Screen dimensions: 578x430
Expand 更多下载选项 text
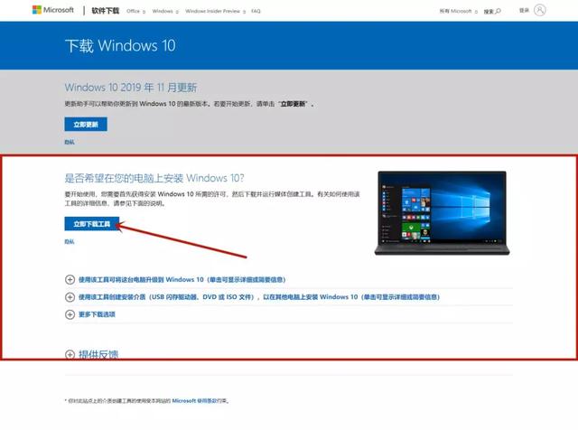(97, 314)
